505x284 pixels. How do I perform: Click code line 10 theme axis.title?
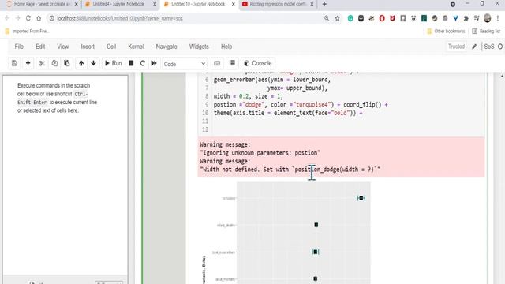pos(288,113)
